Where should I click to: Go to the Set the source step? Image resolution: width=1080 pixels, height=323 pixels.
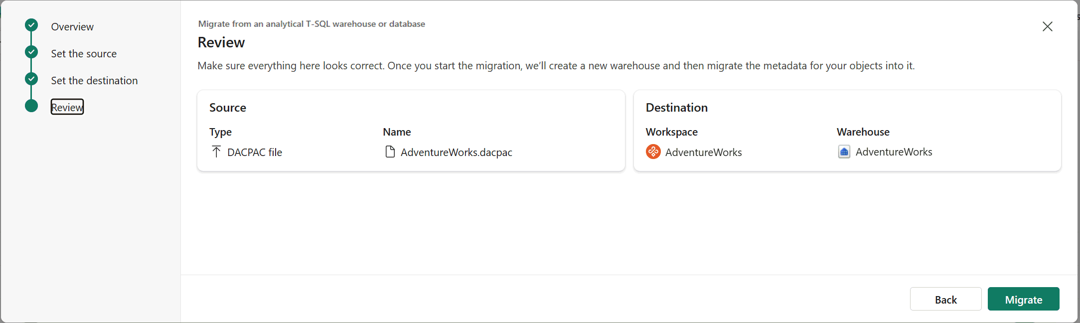pos(84,54)
